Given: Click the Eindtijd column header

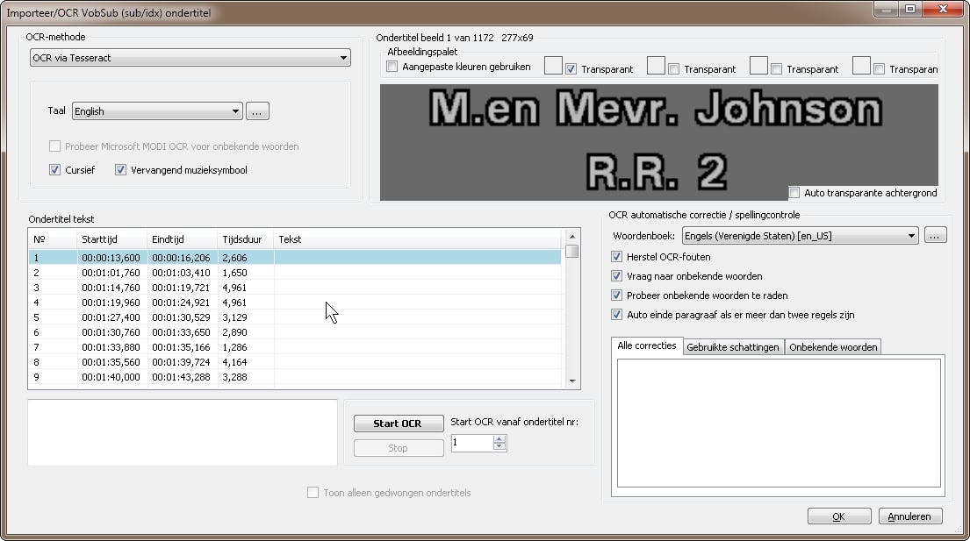Looking at the screenshot, I should (183, 239).
